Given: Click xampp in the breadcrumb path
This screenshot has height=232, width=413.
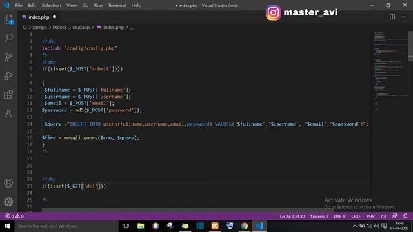Looking at the screenshot, I should pos(39,27).
